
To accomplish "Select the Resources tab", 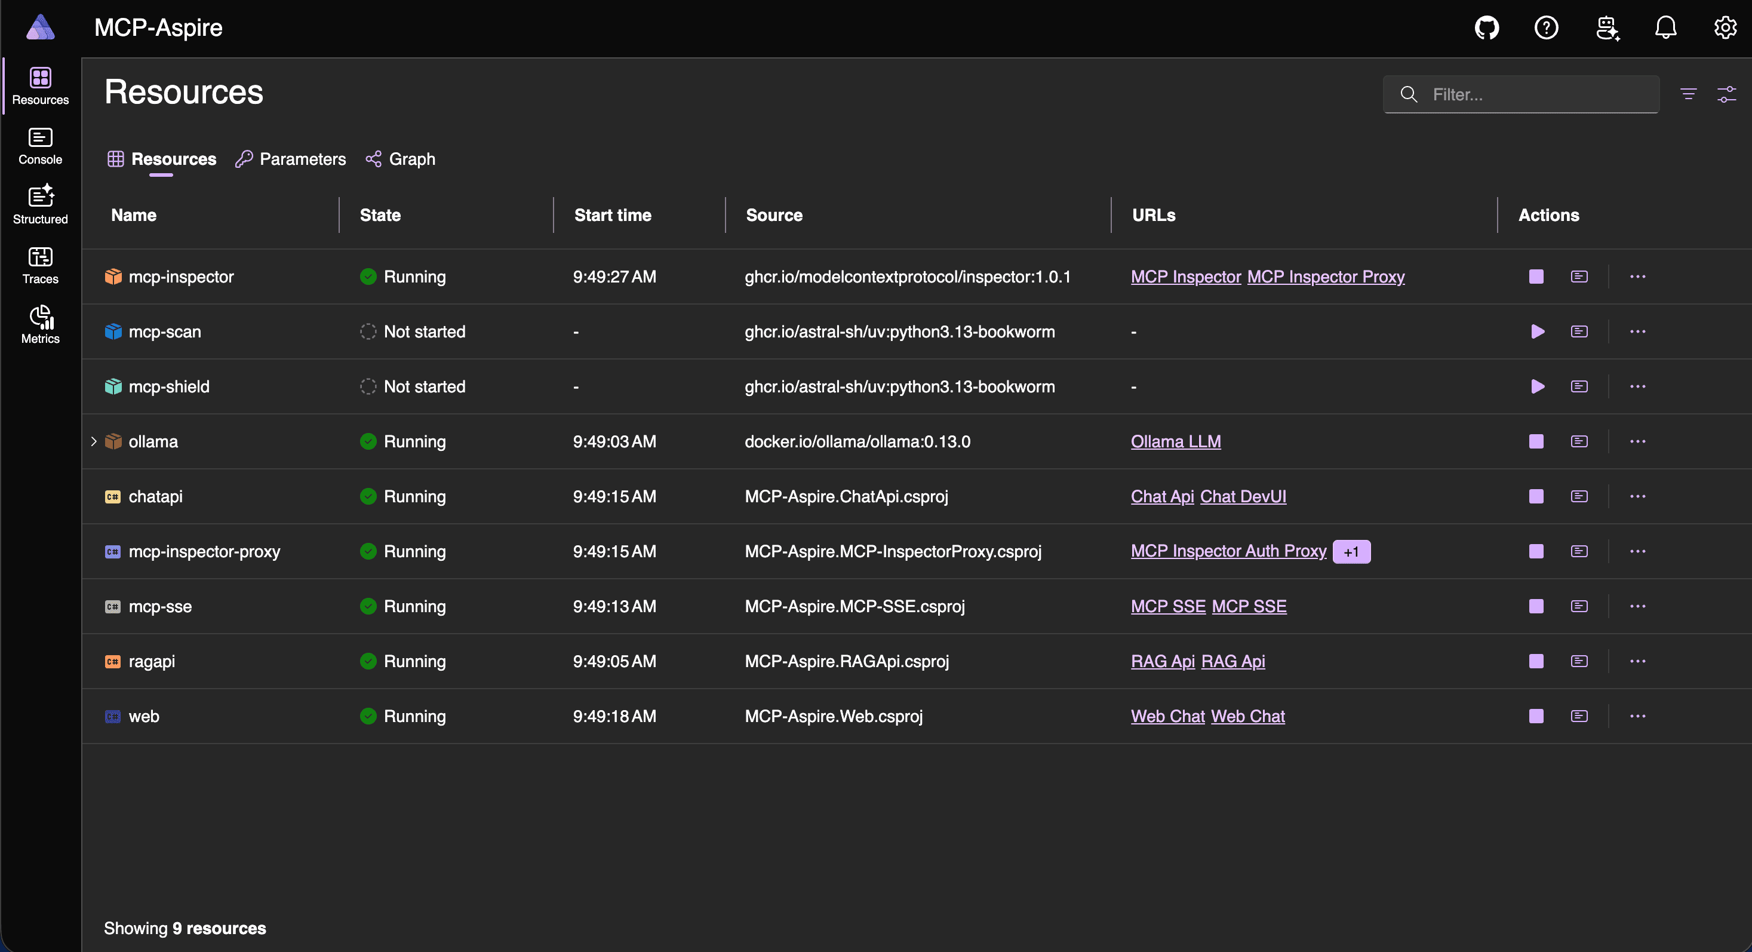I will [x=162, y=159].
